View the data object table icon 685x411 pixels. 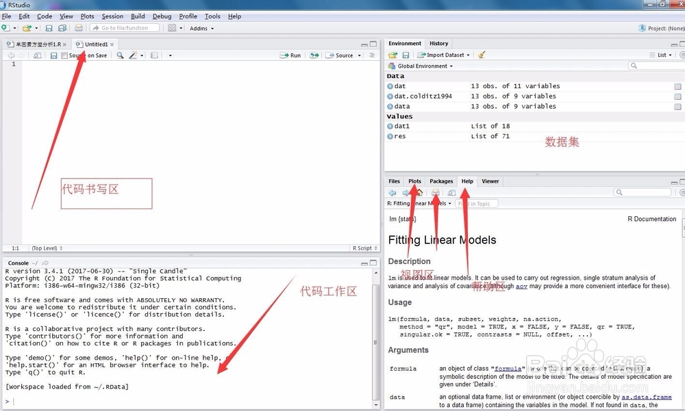click(x=677, y=107)
